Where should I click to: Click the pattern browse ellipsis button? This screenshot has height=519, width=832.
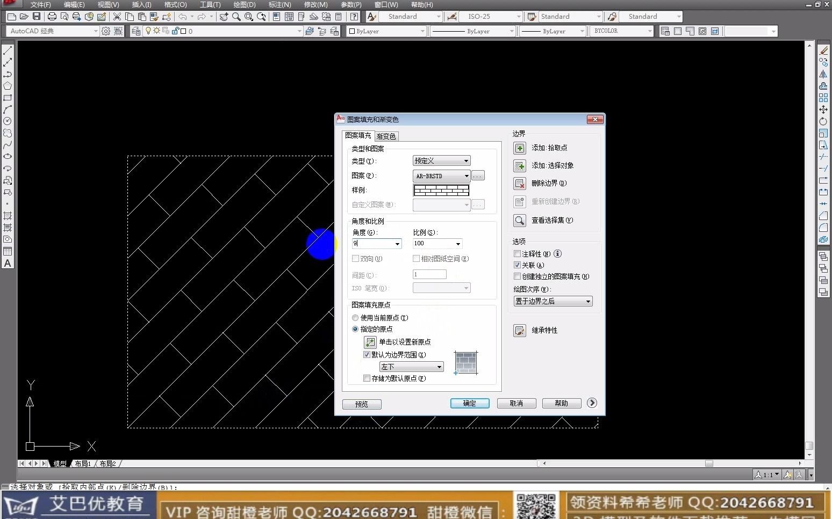[x=478, y=176]
